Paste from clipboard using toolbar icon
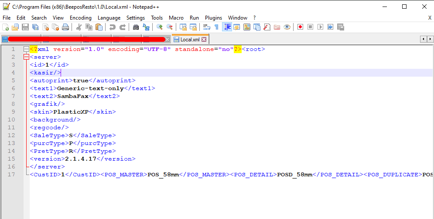This screenshot has height=219, width=434. pyautogui.click(x=99, y=27)
